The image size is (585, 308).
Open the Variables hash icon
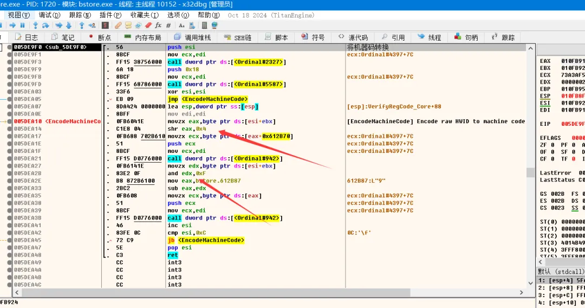(168, 25)
